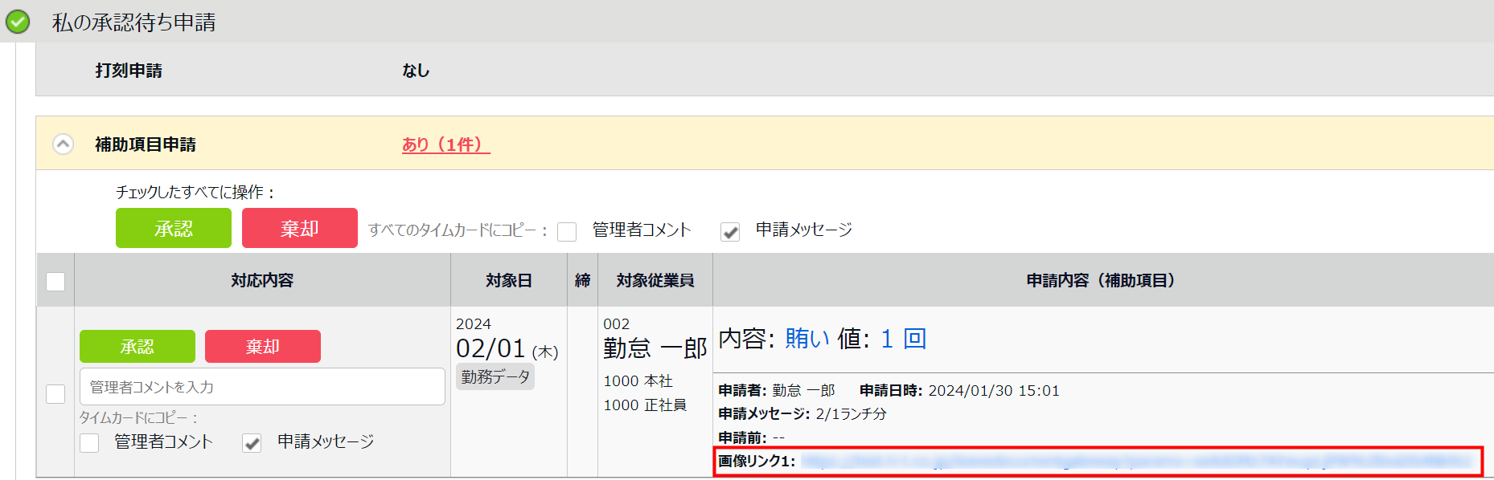1494x480 pixels.
Task: Uncheck 申請メッセージ copy for all timecards
Action: click(x=730, y=232)
